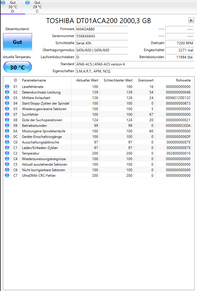Click the status orb for Güte der Suchoperationen
Screen dimensions: 197x291
7,120
